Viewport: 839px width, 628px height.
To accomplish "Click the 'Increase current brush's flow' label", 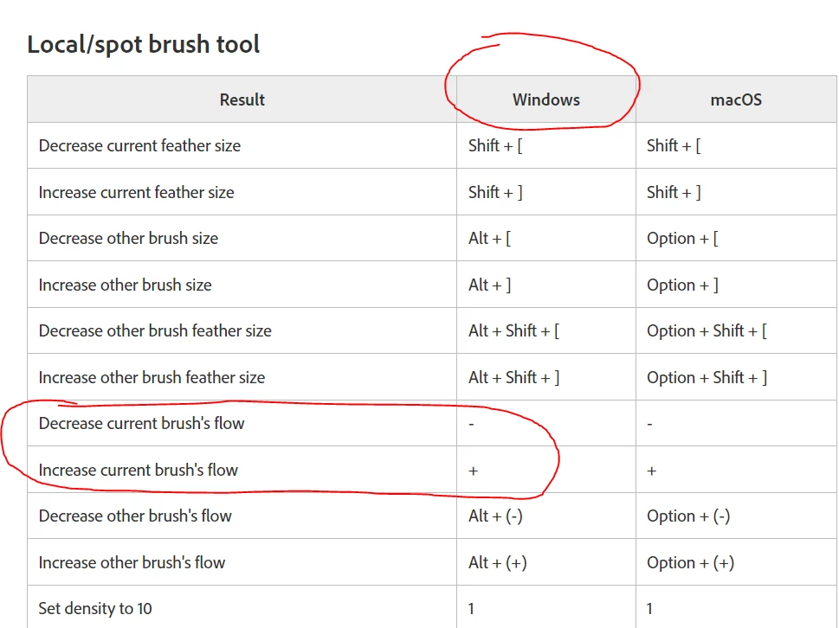I will pyautogui.click(x=138, y=470).
